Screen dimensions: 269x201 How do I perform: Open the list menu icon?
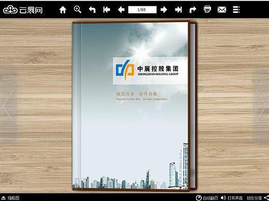tap(236, 10)
